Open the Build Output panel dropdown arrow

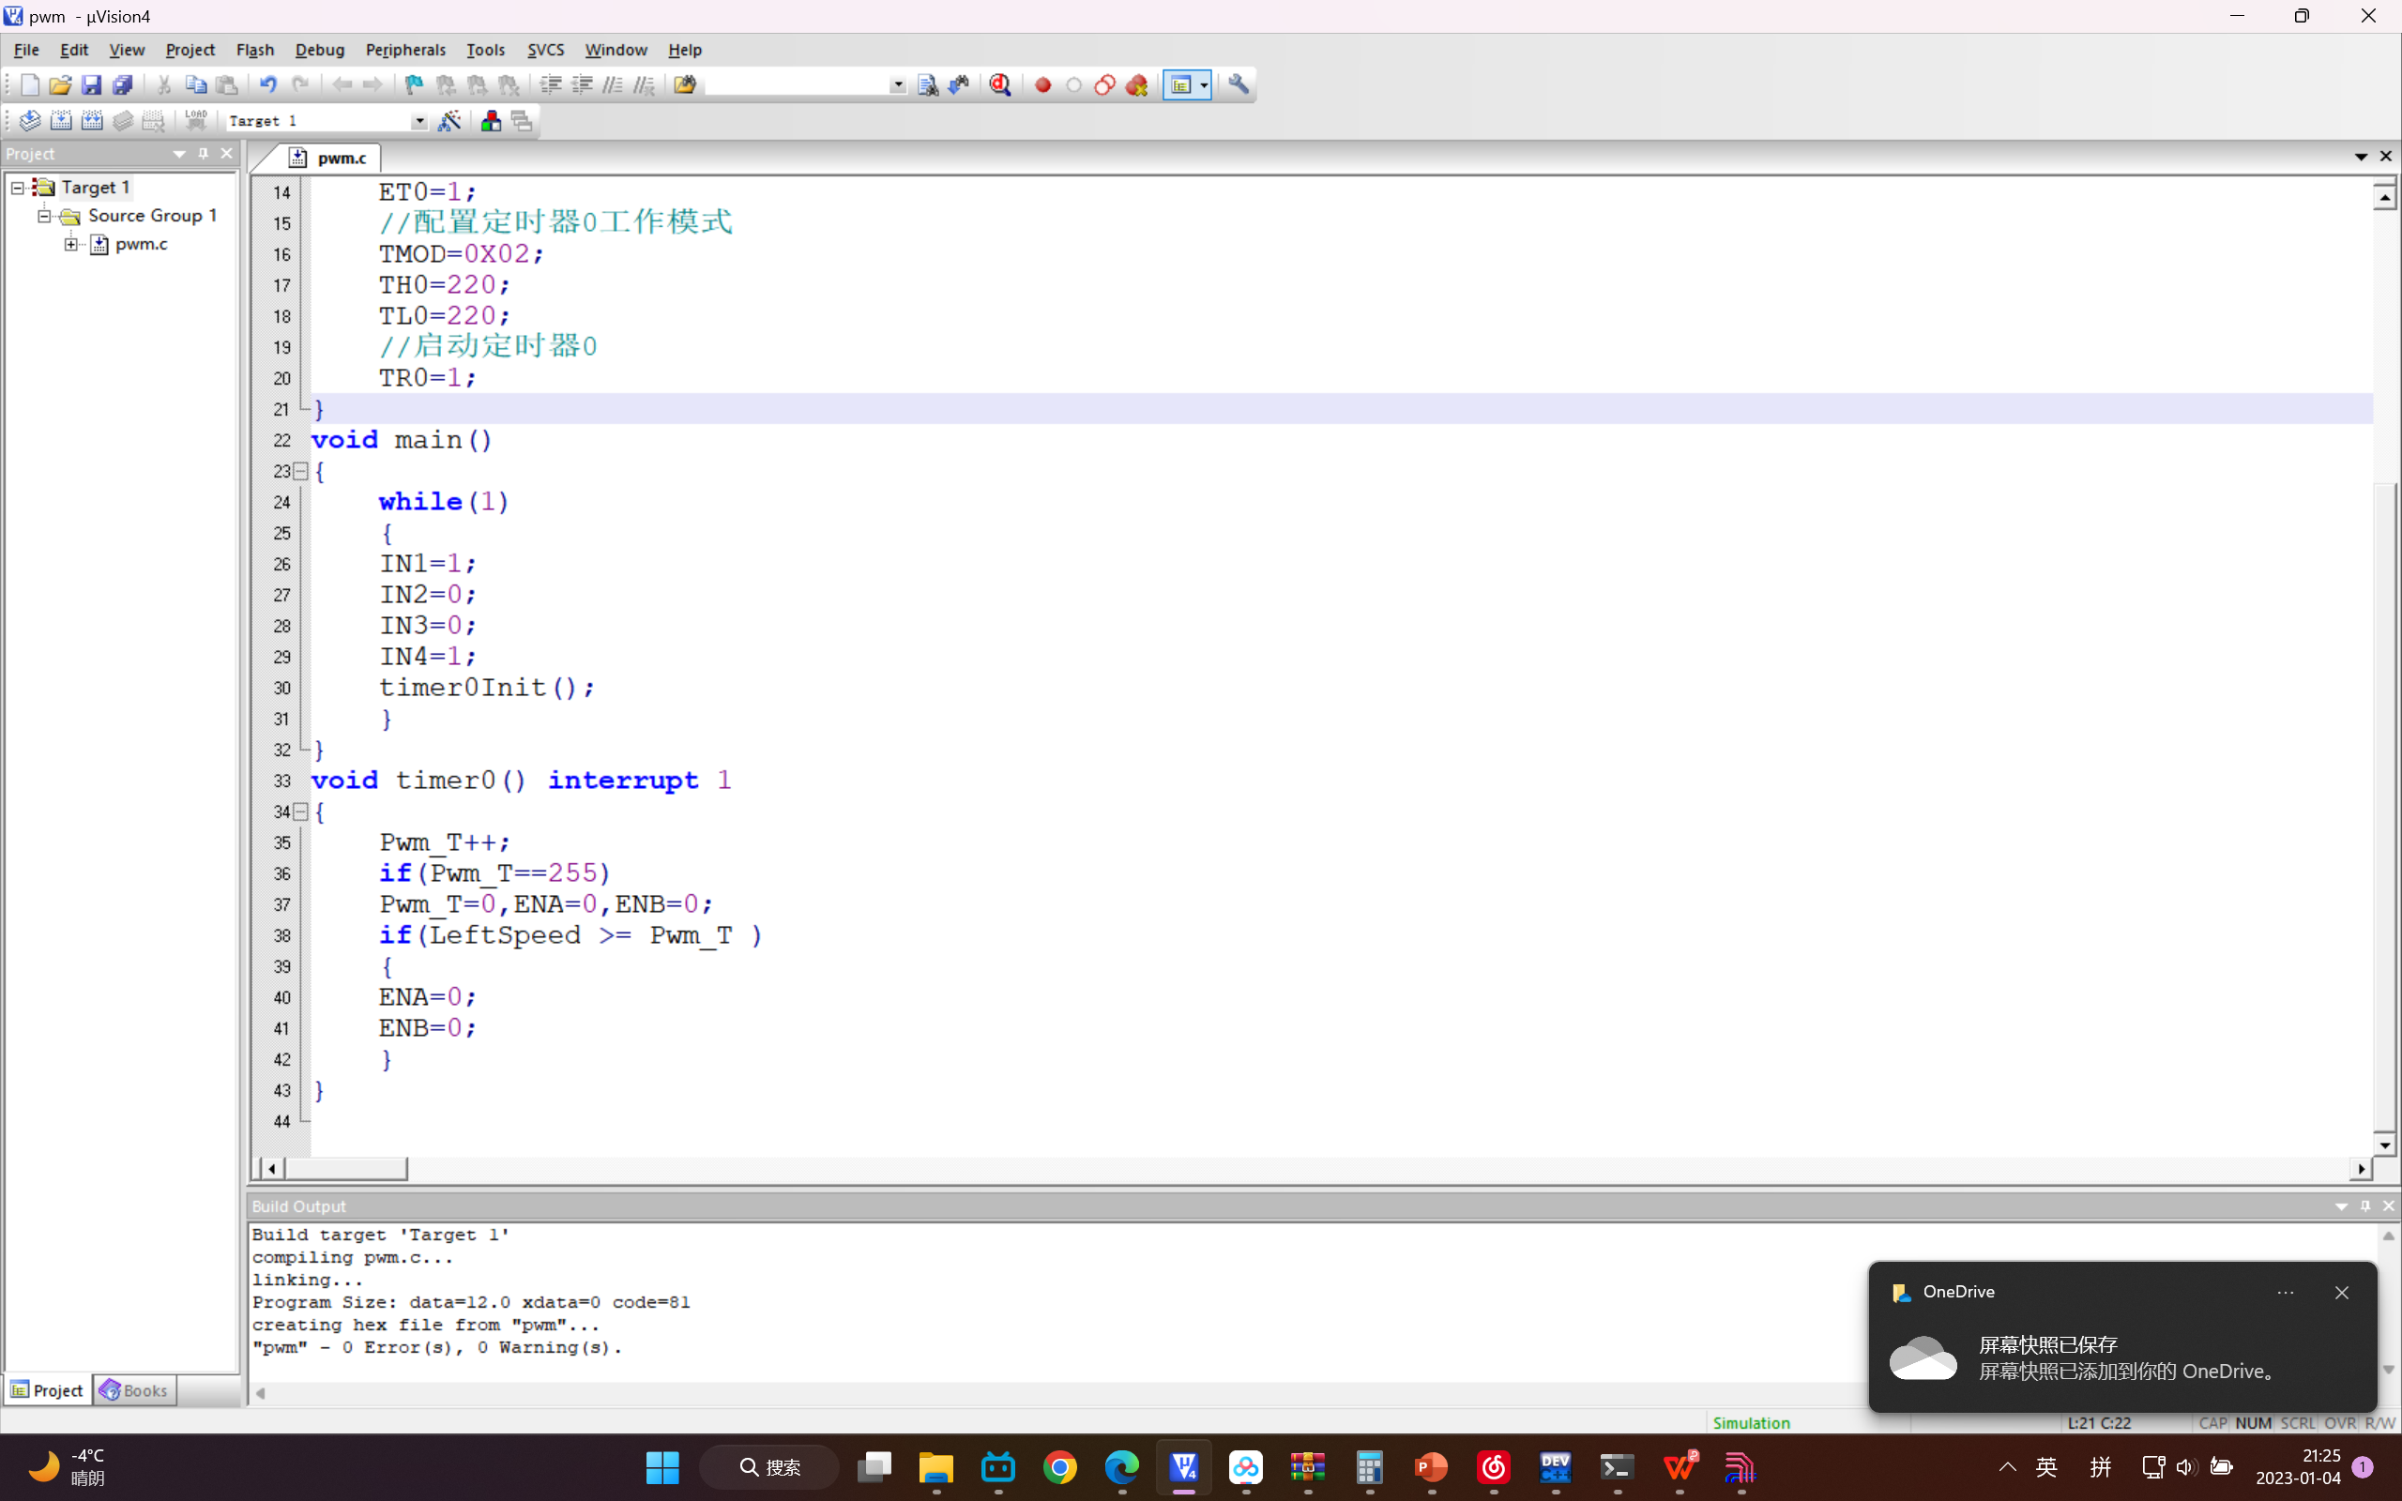point(2341,1206)
